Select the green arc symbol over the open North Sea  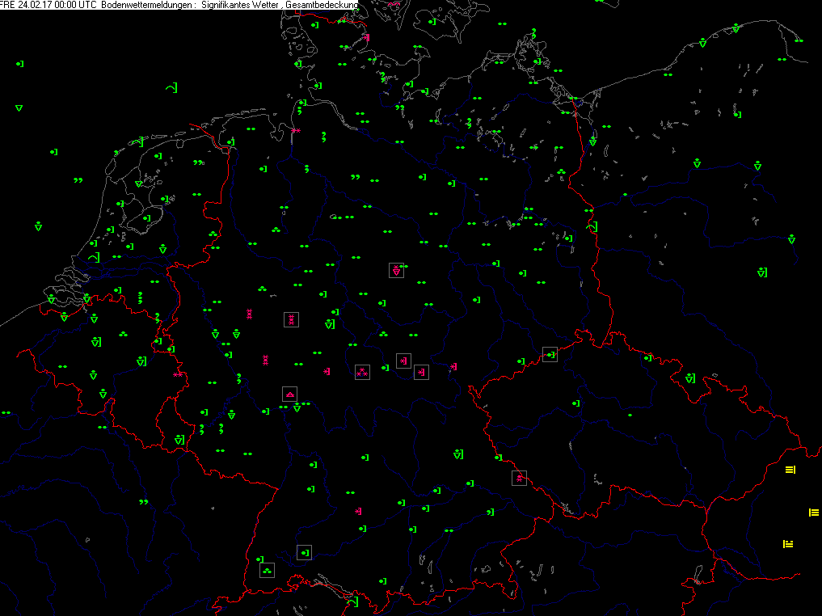[x=171, y=86]
